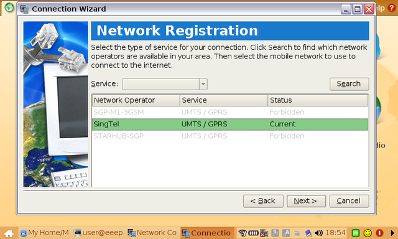Click the red Help question mark icon

pyautogui.click(x=392, y=8)
